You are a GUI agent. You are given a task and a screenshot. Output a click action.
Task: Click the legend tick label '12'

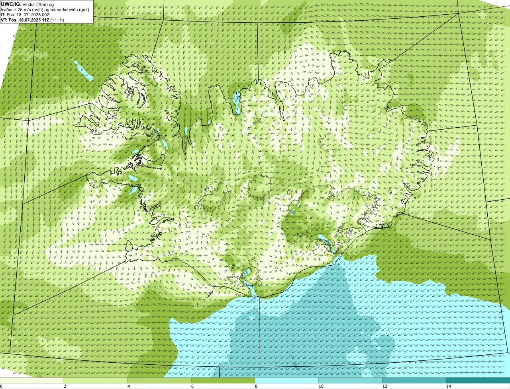point(384,386)
